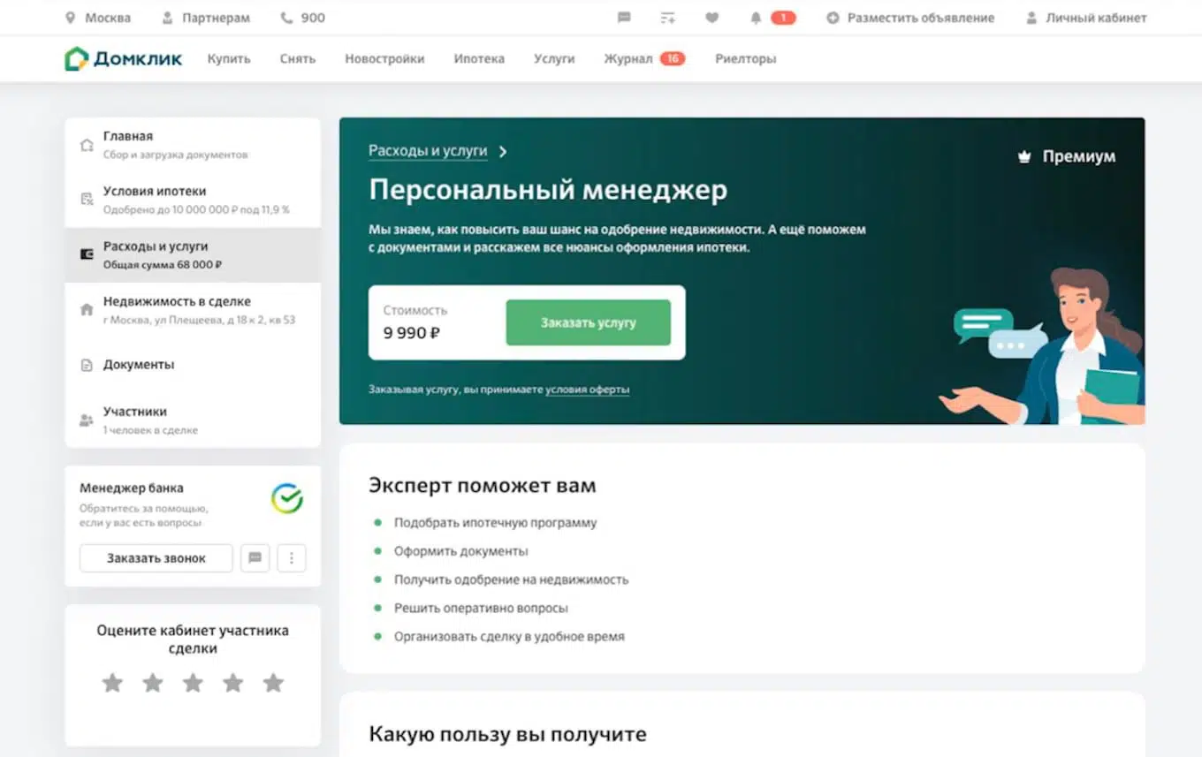Click the Расходы и услуги breadcrumb link
The height and width of the screenshot is (757, 1202).
(x=428, y=151)
